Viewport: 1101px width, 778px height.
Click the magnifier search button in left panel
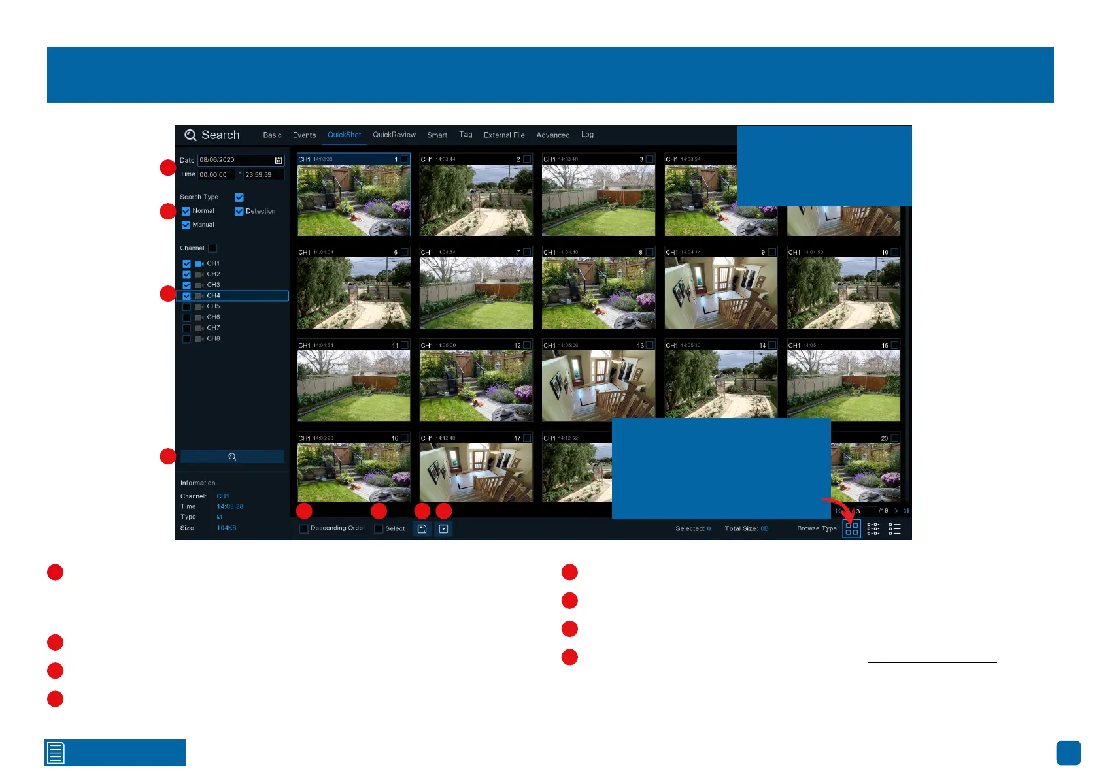[x=232, y=457]
